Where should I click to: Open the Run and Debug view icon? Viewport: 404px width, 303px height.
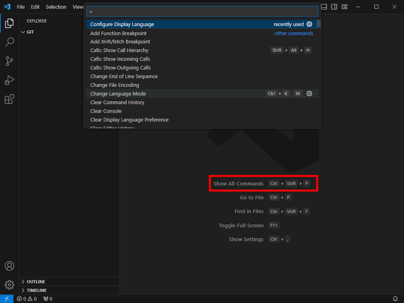coord(9,80)
